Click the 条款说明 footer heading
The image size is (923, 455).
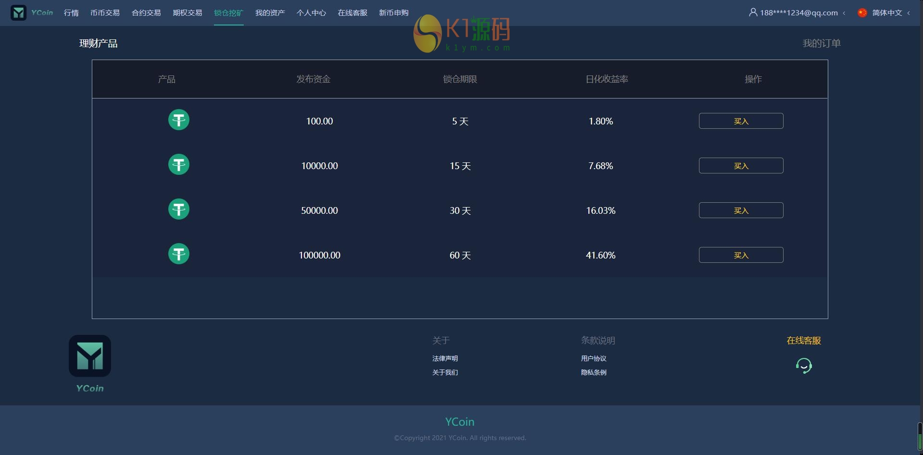coord(598,341)
